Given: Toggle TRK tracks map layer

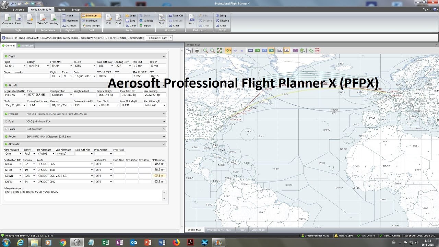Looking at the screenshot, I should [271, 50].
